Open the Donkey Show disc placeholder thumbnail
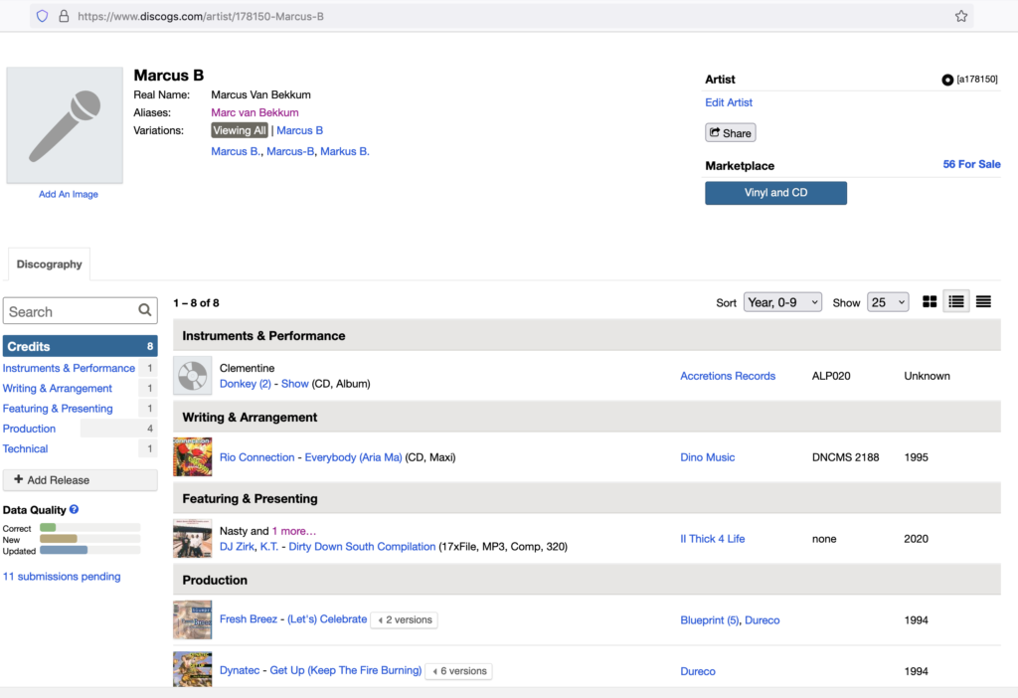This screenshot has width=1018, height=698. 193,375
